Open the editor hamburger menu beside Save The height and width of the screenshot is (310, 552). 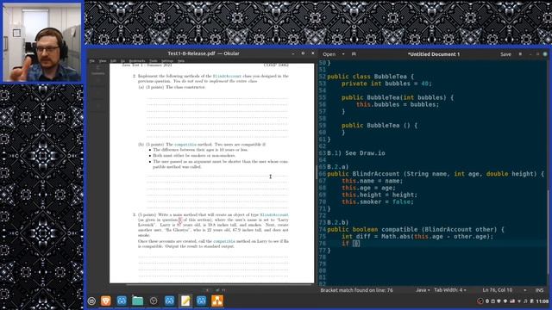tap(520, 54)
